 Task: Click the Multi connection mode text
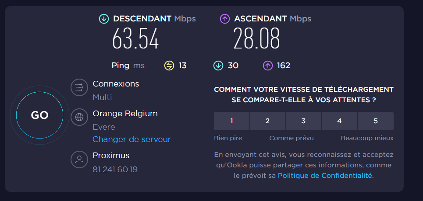(102, 97)
